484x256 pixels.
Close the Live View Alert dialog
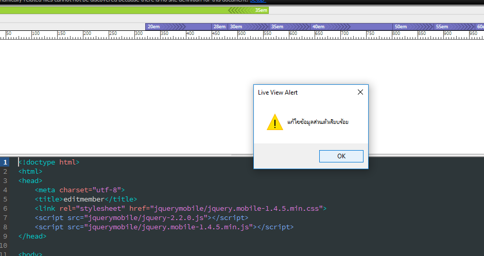pos(360,92)
